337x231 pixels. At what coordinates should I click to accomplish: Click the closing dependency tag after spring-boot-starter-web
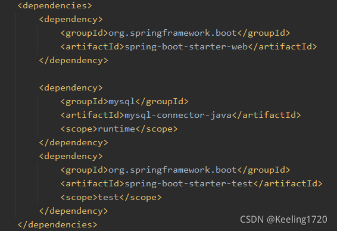(x=73, y=61)
